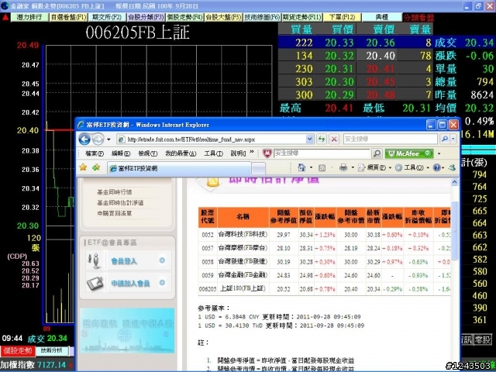Click 技術線圖(F6) button
The width and height of the screenshot is (496, 372).
pyautogui.click(x=262, y=17)
